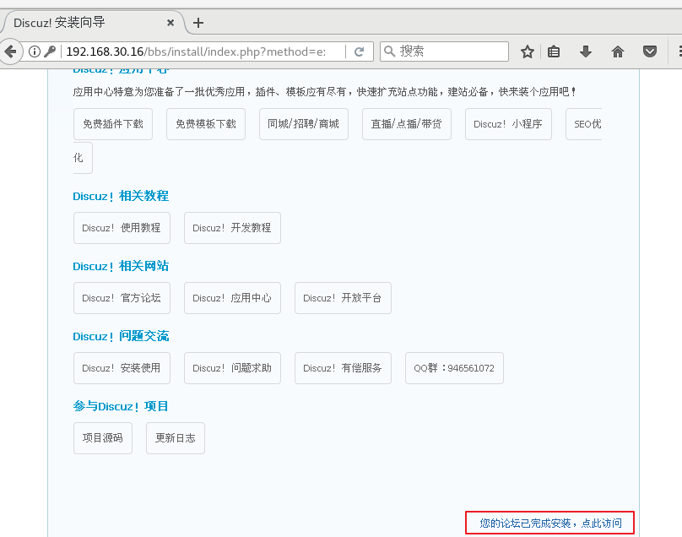Open 更新日志 button
Image resolution: width=682 pixels, height=537 pixels.
coord(176,438)
